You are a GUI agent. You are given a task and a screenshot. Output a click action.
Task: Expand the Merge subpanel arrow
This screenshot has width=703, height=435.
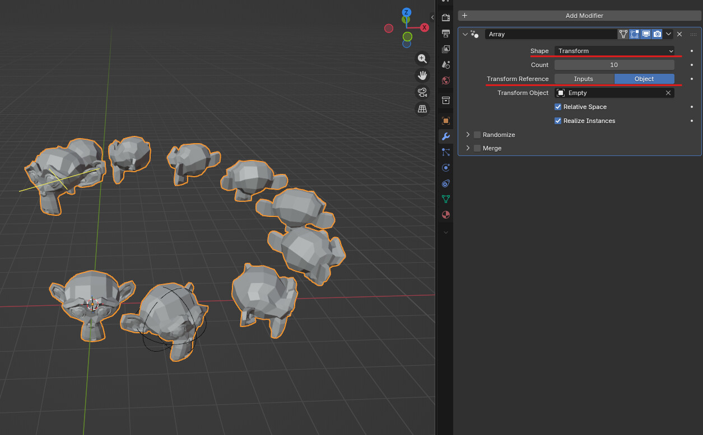pos(468,148)
